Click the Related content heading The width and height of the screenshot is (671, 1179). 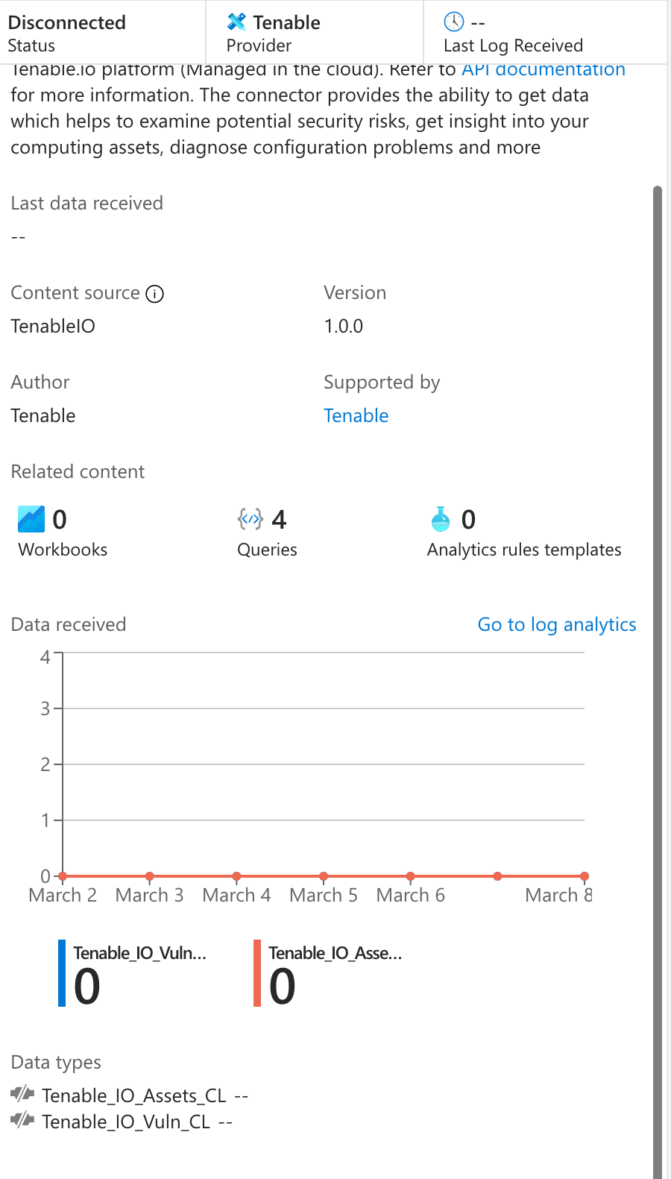(78, 471)
